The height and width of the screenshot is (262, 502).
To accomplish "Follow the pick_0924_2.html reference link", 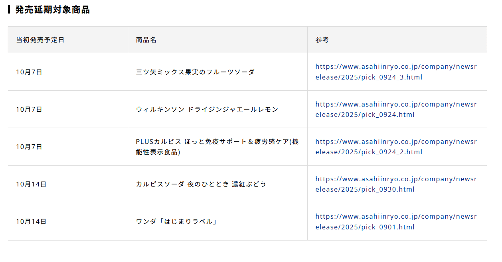I will point(396,147).
